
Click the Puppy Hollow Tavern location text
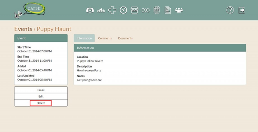coord(90,61)
